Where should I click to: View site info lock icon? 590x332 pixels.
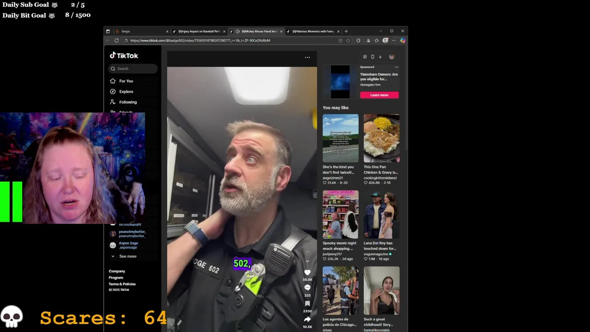[126, 41]
